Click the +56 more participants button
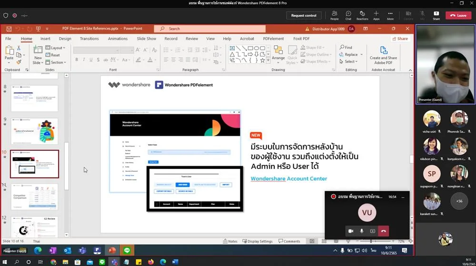The image size is (476, 266). (459, 201)
